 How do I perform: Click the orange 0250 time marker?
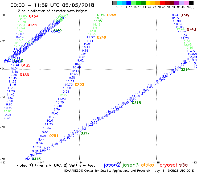click(x=79, y=85)
